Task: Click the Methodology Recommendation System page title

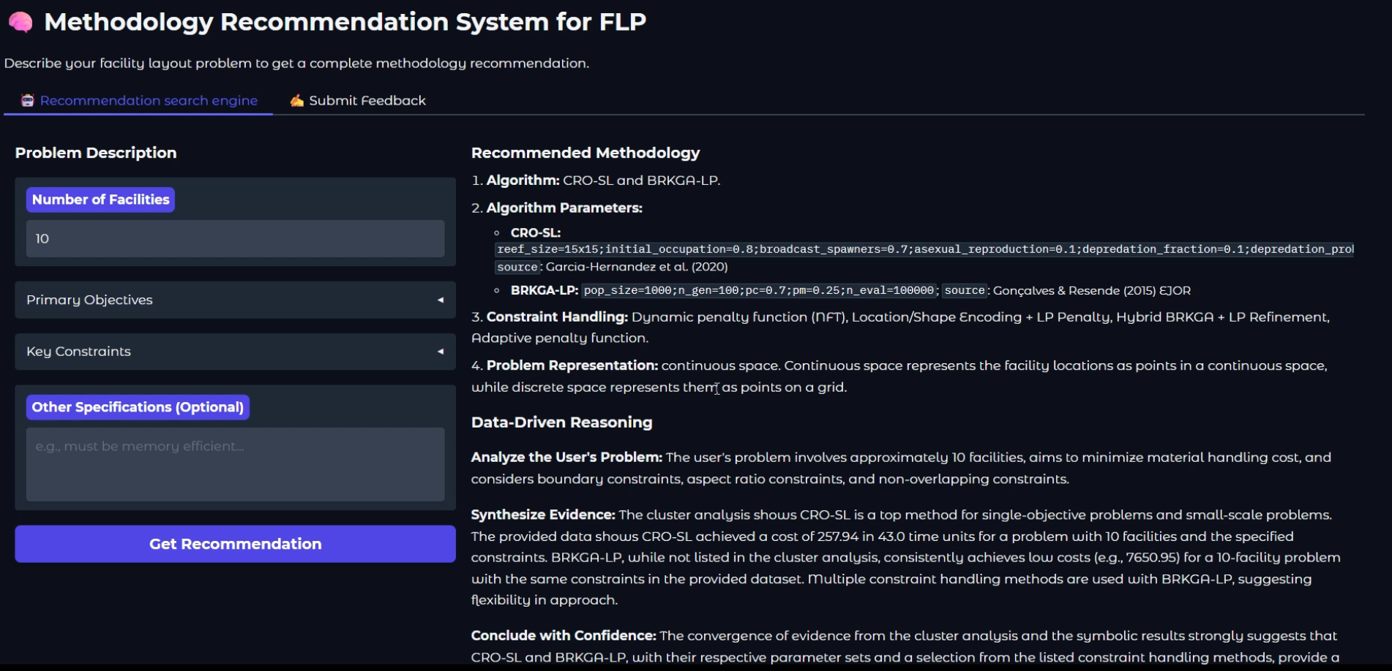Action: [345, 22]
